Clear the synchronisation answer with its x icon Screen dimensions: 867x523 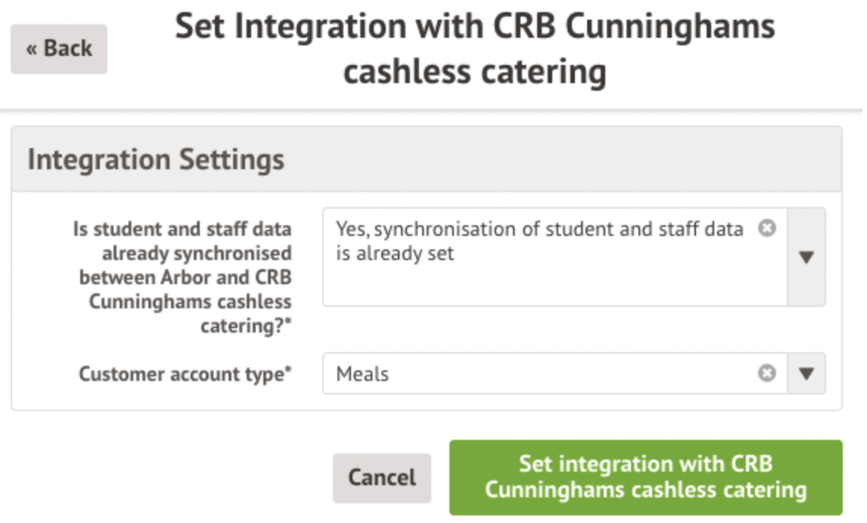point(767,228)
